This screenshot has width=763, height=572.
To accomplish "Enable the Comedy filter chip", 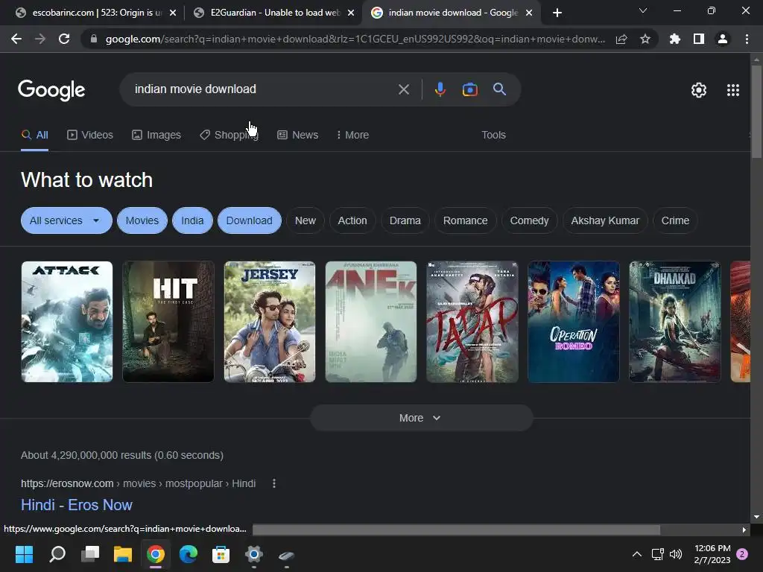I will (529, 220).
